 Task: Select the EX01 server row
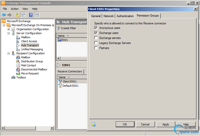(x=72, y=40)
